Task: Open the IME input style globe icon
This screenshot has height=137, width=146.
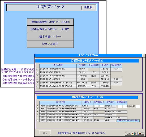Action: [132, 134]
